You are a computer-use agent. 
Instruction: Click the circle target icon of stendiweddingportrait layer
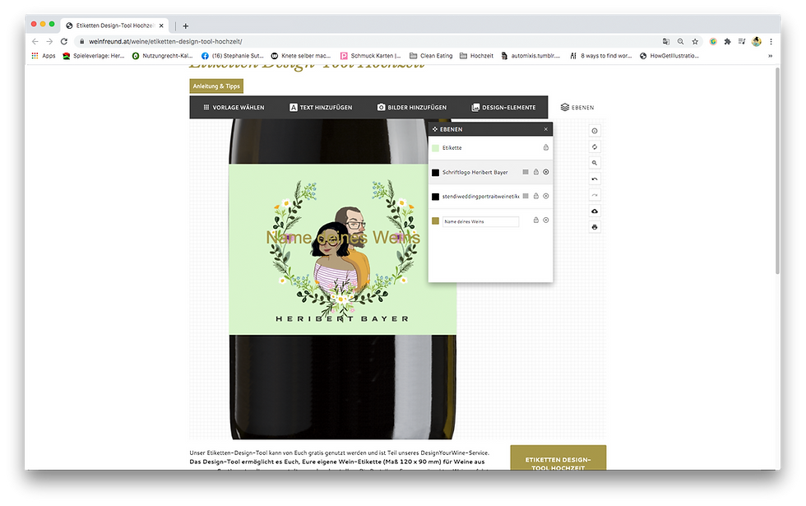[546, 196]
